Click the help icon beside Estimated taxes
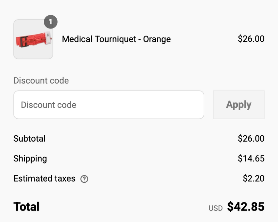Viewport: 278px width, 222px height. (x=84, y=179)
